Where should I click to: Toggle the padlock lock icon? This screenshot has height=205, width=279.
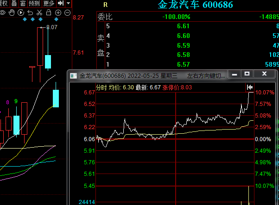tap(49, 12)
